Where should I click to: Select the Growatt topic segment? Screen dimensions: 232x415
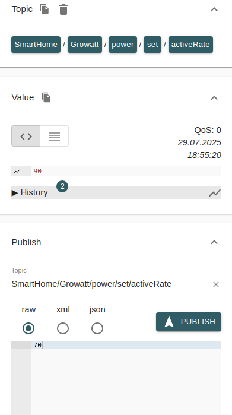85,45
